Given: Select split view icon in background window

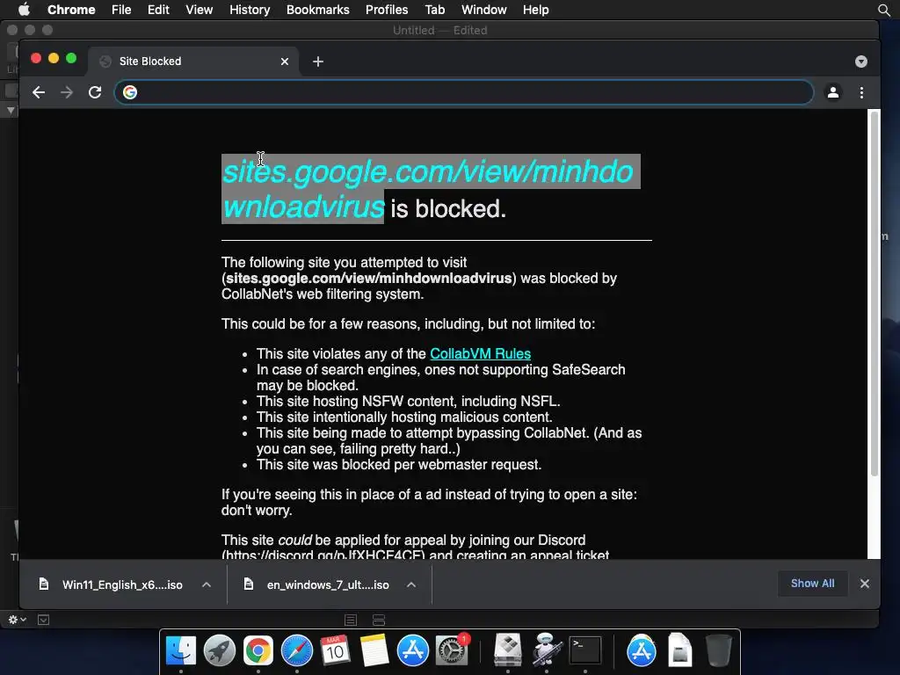Looking at the screenshot, I should (x=379, y=620).
